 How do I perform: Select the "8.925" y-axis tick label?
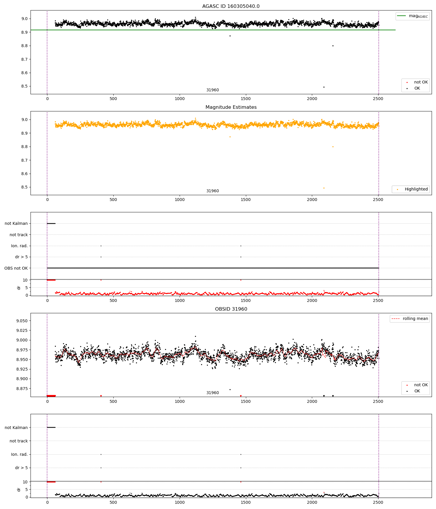click(22, 369)
